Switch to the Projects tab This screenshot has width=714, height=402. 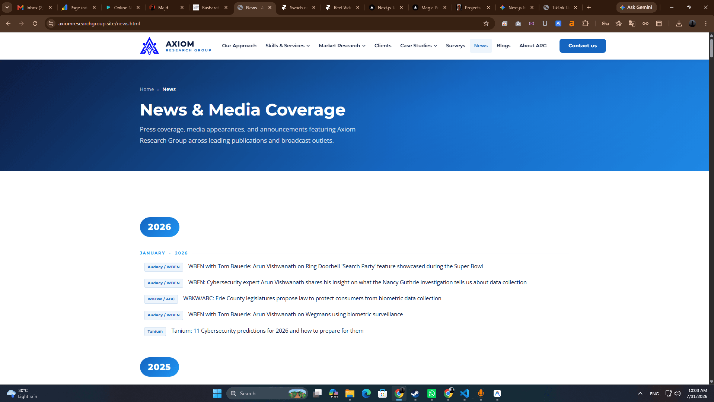click(x=474, y=7)
